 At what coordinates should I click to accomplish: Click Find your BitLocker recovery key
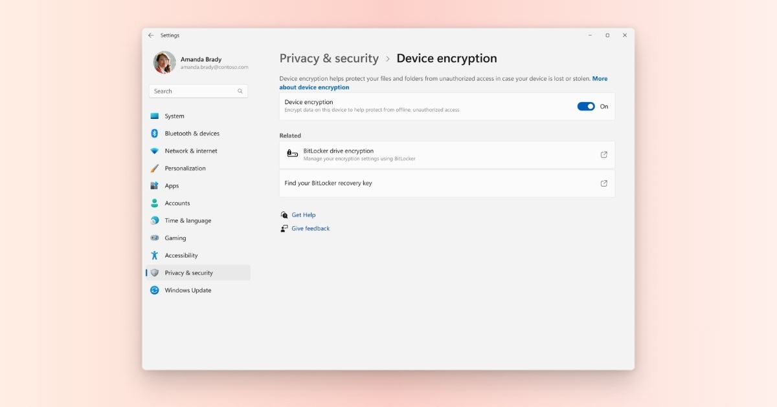pos(447,183)
